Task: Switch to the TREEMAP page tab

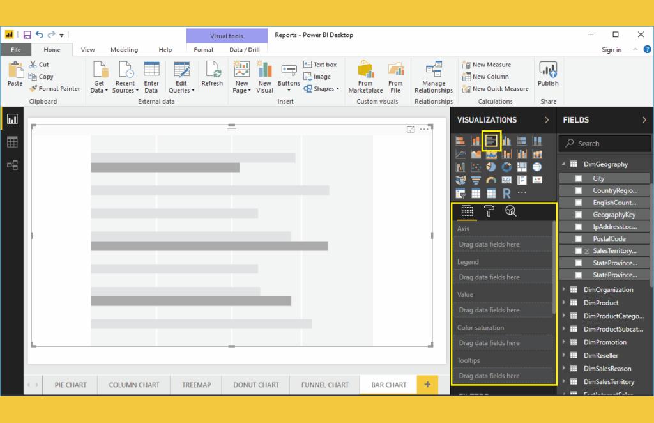Action: [197, 385]
